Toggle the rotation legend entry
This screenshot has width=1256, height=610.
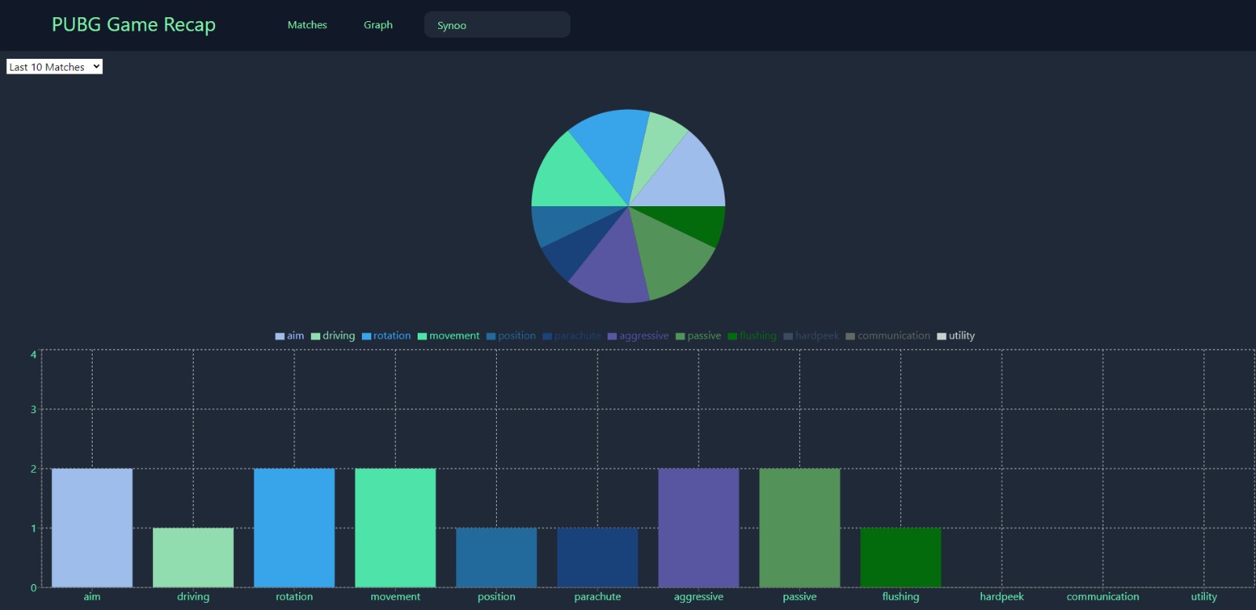(386, 336)
